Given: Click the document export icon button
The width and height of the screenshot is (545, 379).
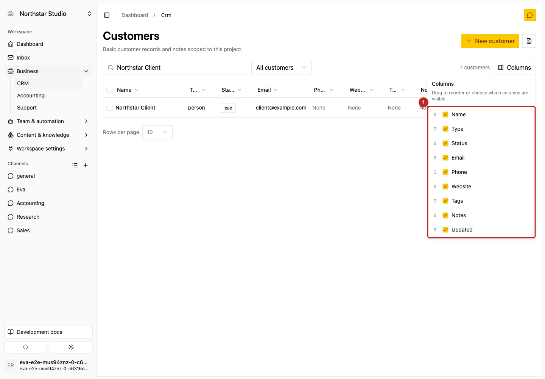Looking at the screenshot, I should point(529,41).
